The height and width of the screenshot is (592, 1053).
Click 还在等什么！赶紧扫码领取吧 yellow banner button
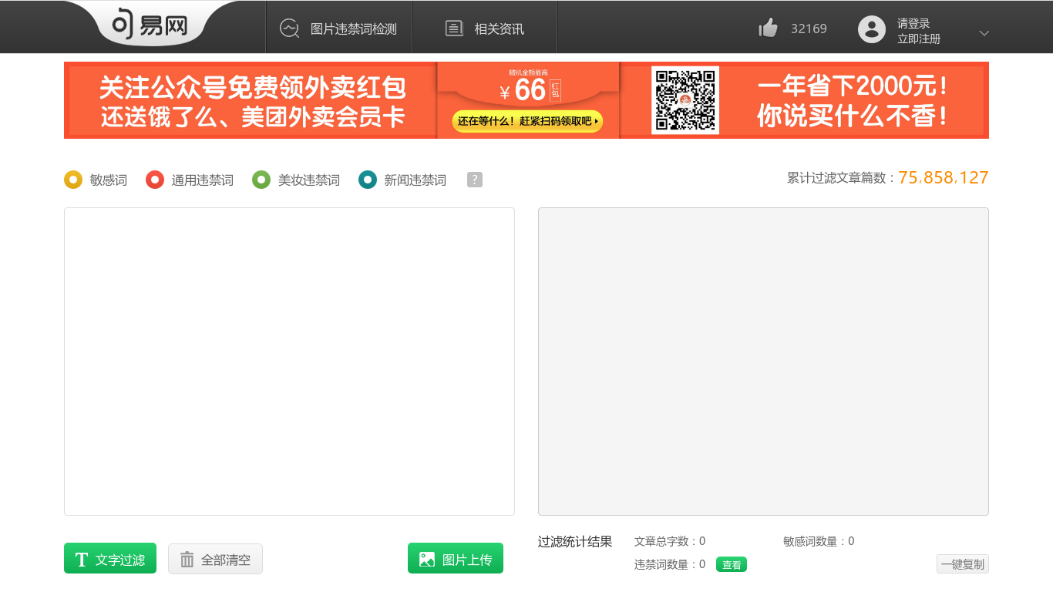coord(527,121)
